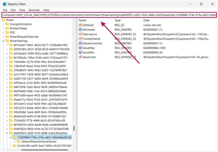Screen dimensions: 218x152
Task: Select the 4faab71a-92e5-4726 tree key
Action: 40,100
